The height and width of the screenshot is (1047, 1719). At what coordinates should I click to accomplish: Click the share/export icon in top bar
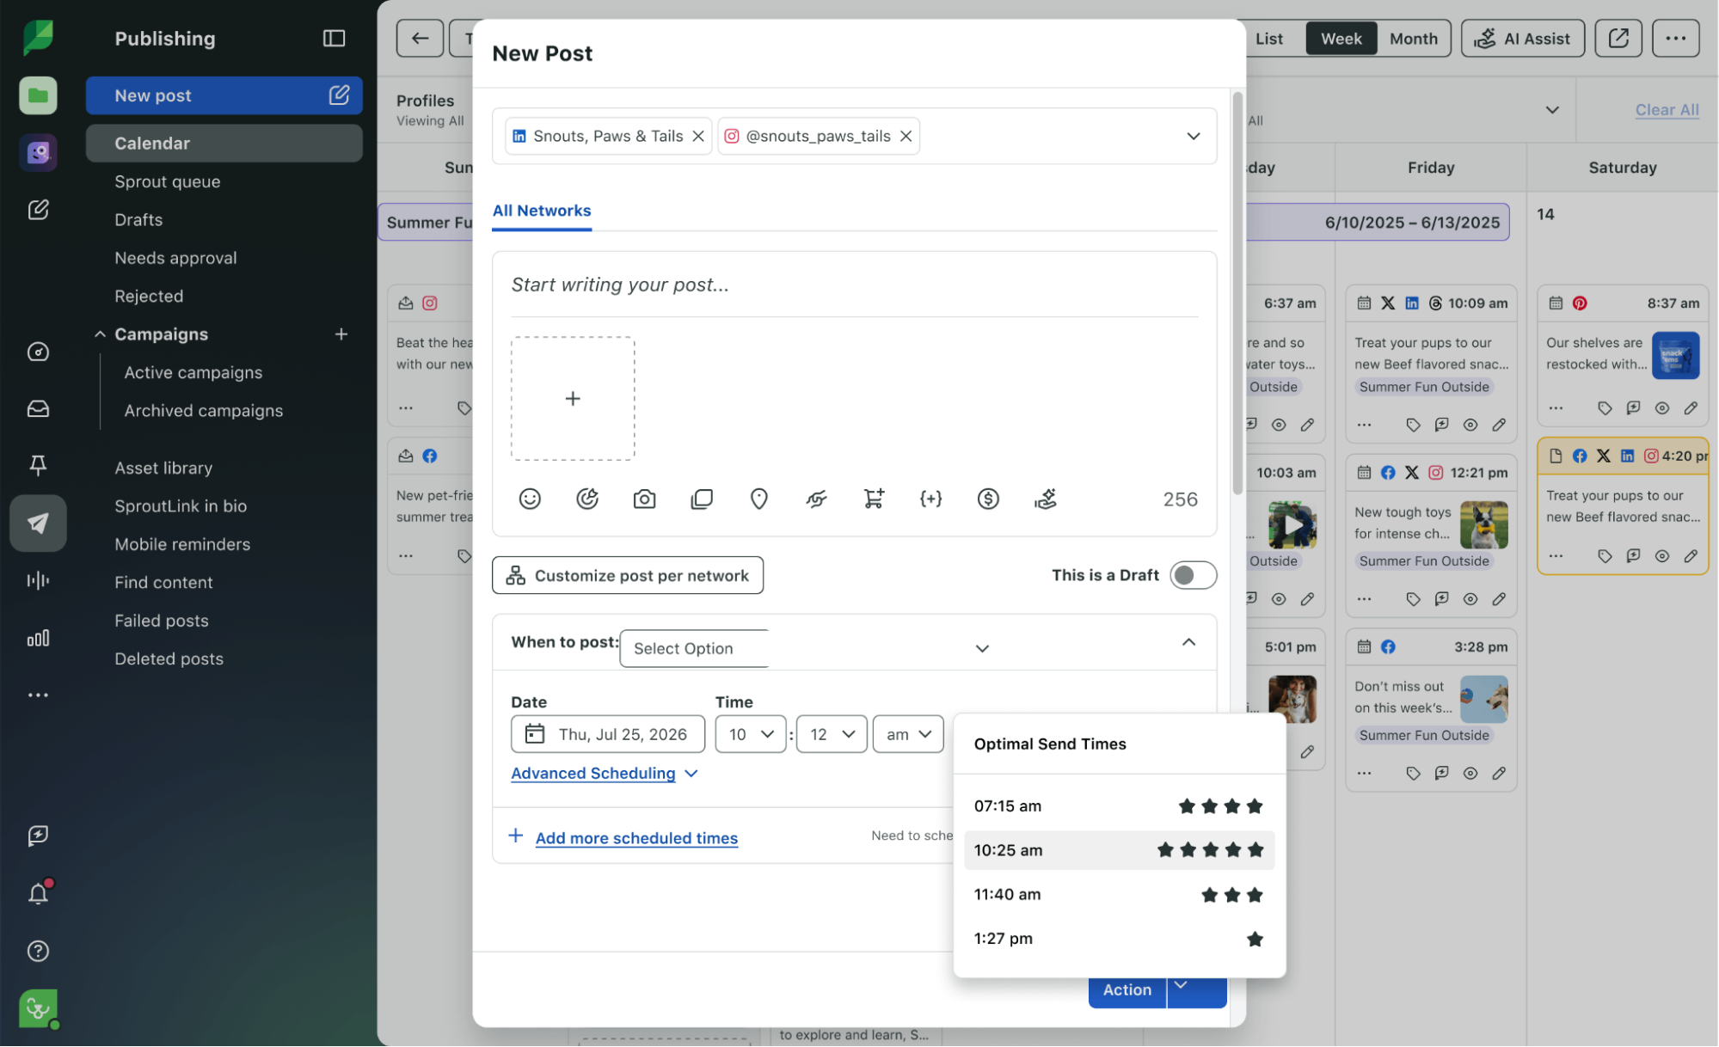[1618, 39]
